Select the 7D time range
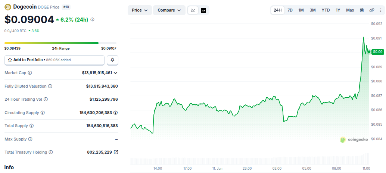The image size is (386, 173). [290, 10]
